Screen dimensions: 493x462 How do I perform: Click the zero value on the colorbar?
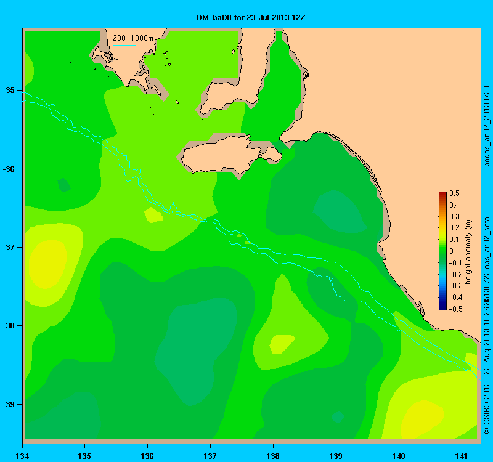coord(452,251)
